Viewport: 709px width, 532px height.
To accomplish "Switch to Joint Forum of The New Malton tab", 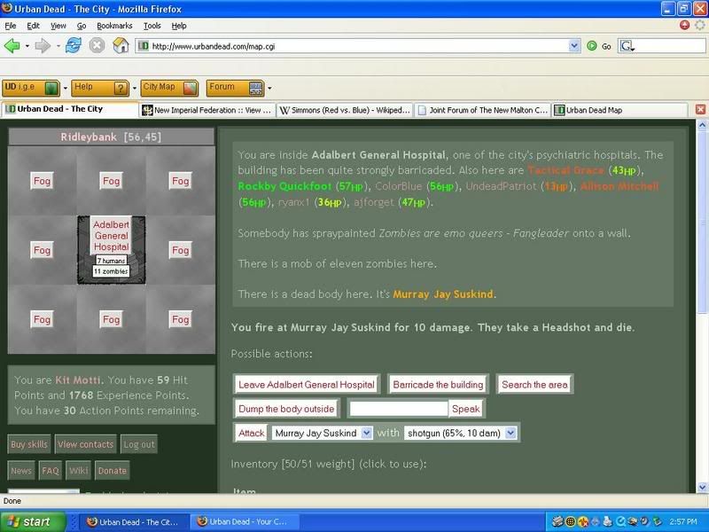I will (x=482, y=110).
